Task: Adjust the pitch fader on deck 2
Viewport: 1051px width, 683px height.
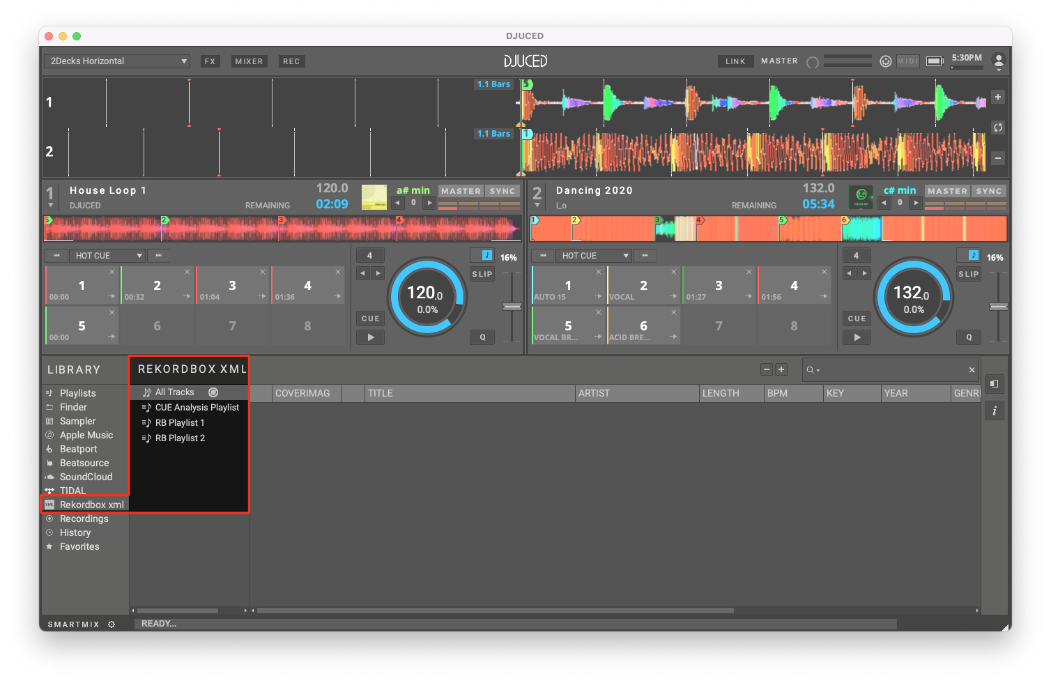Action: coord(999,305)
